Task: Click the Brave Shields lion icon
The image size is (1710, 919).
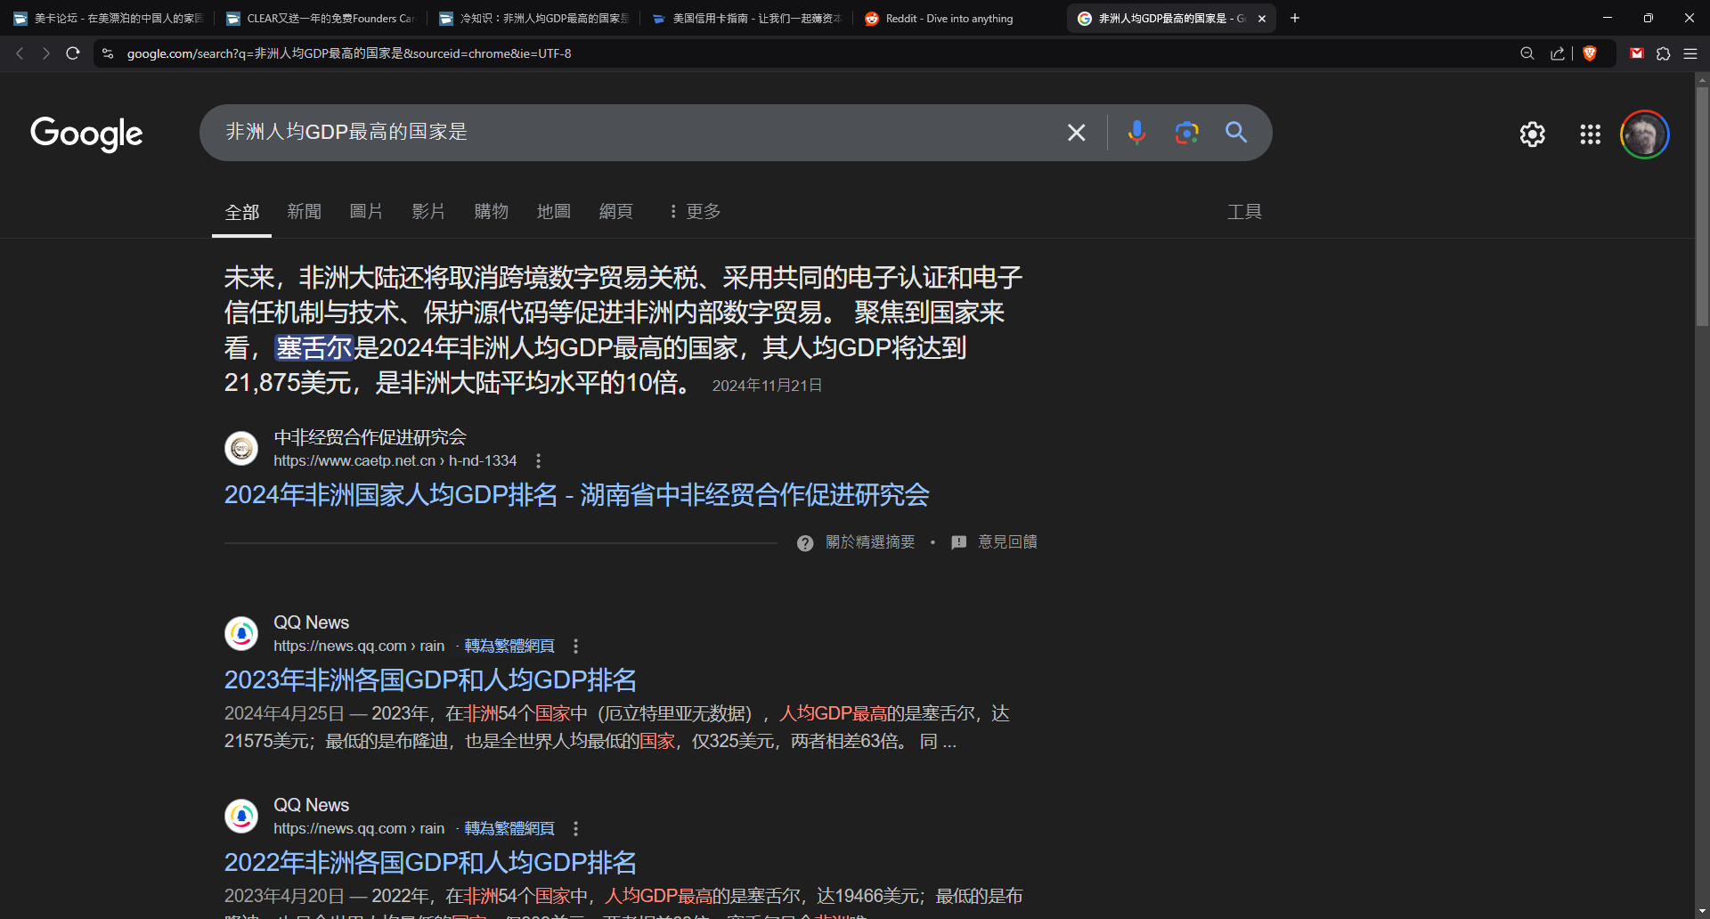Action: click(1590, 53)
